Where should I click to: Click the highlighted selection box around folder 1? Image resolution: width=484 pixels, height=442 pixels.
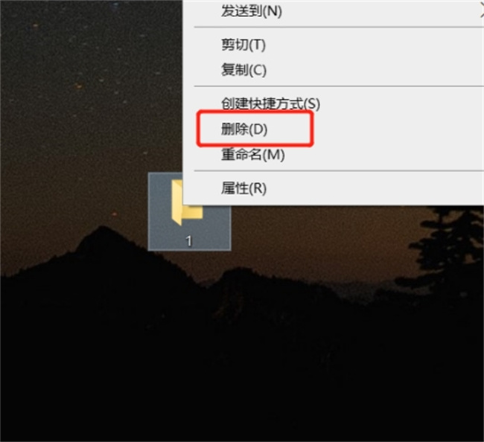[x=189, y=211]
